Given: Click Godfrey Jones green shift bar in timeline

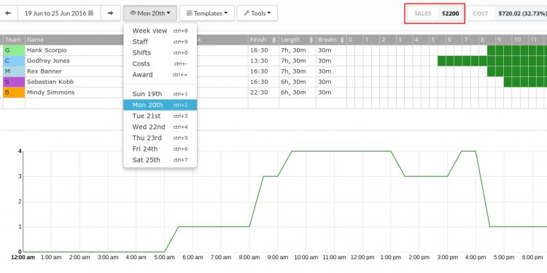Looking at the screenshot, I should click(492, 61).
